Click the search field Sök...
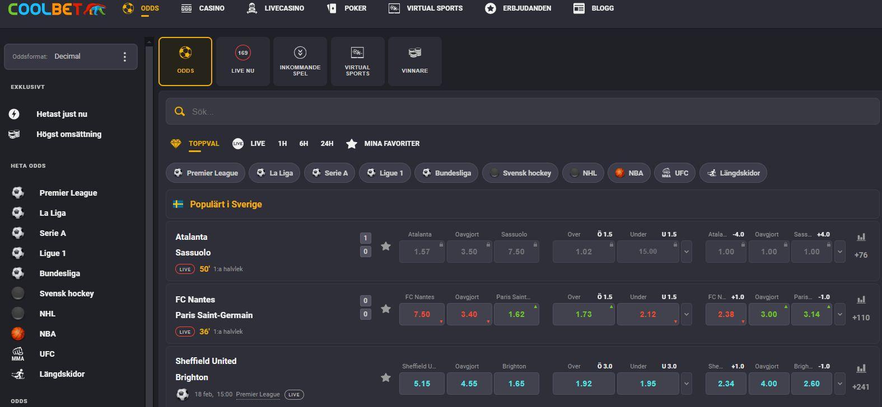Viewport: 882px width, 407px height. click(522, 112)
